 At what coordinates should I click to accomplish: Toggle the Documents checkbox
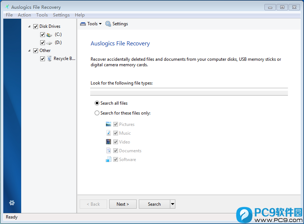coord(115,150)
